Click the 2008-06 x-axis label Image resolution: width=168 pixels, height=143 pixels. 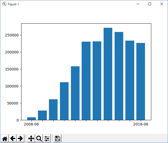click(31, 124)
